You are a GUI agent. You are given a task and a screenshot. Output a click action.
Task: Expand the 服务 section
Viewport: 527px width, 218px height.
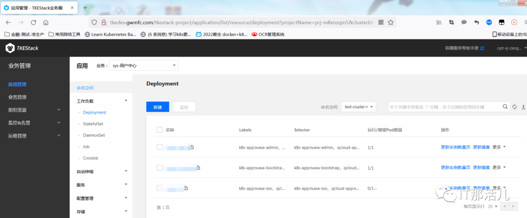coord(126,184)
